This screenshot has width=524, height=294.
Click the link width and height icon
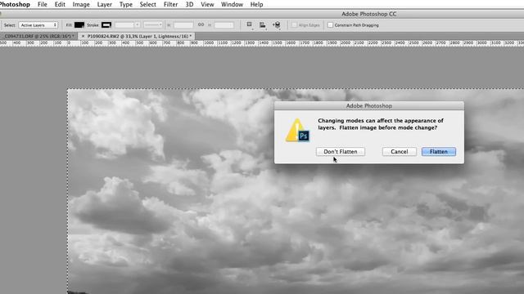(x=201, y=24)
